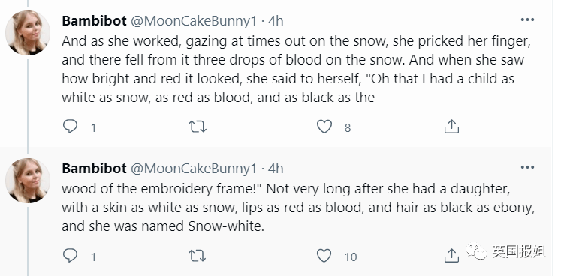Open Bambibot profile name in first tweet

[94, 21]
